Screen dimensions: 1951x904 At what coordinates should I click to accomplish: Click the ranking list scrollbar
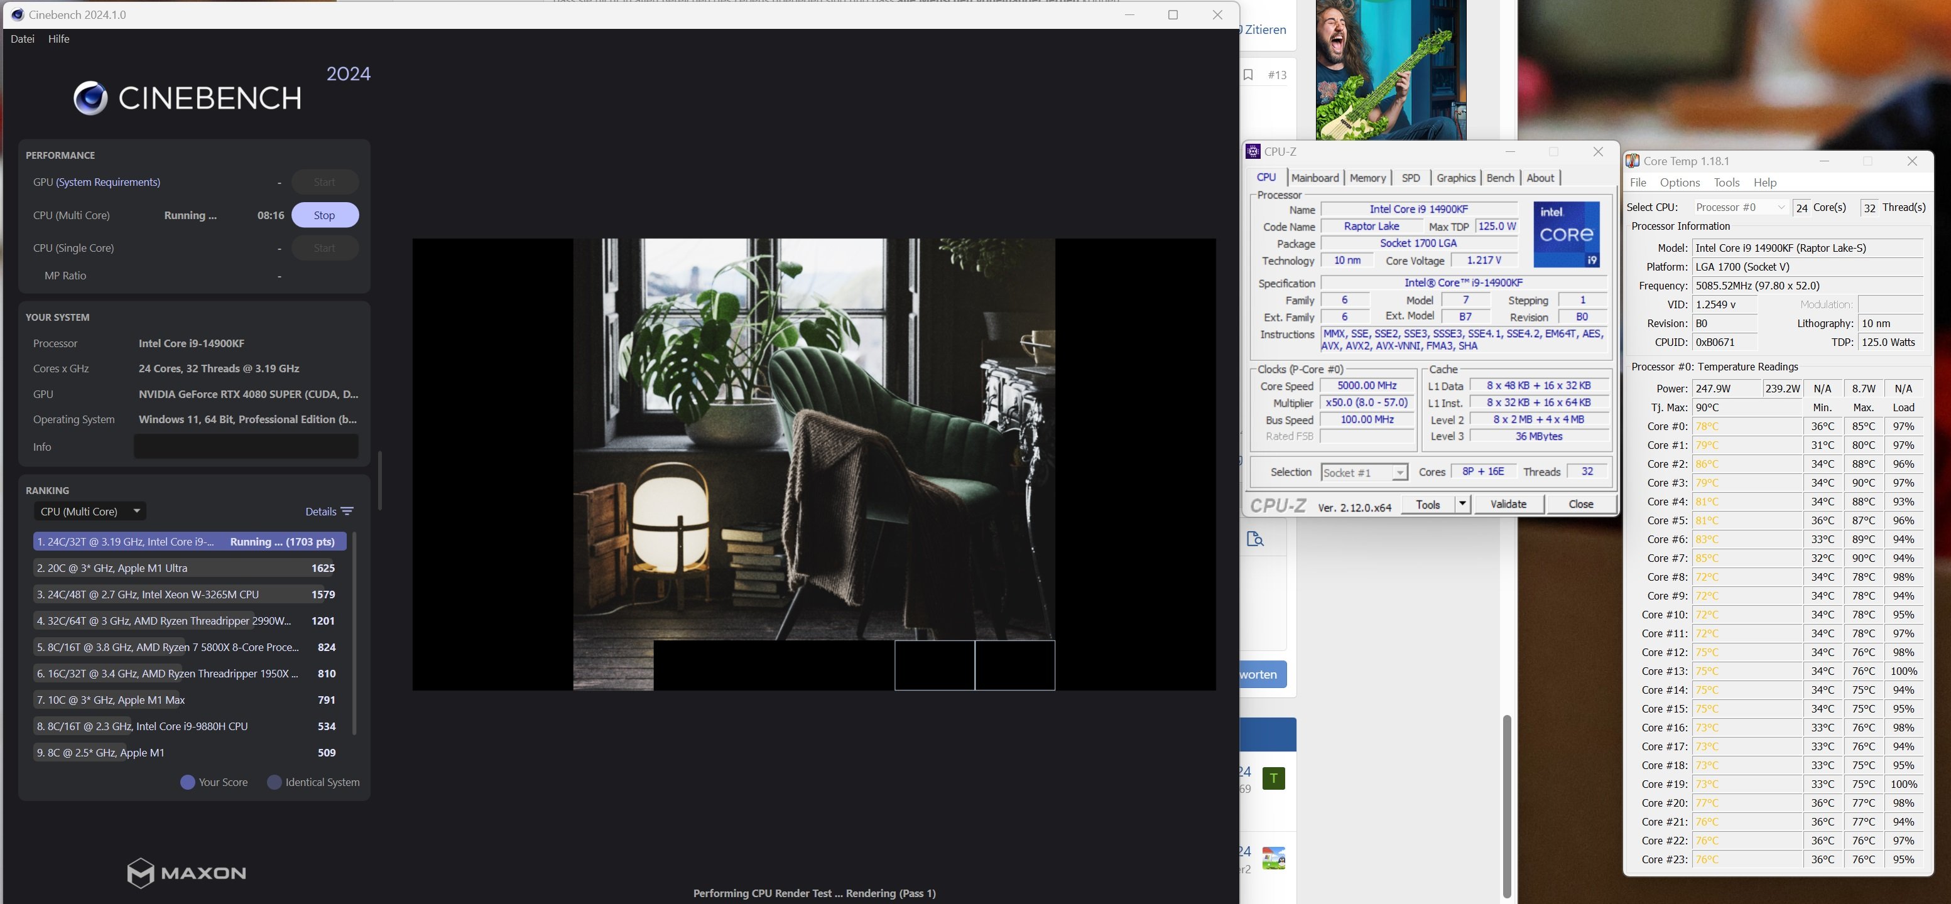tap(354, 632)
